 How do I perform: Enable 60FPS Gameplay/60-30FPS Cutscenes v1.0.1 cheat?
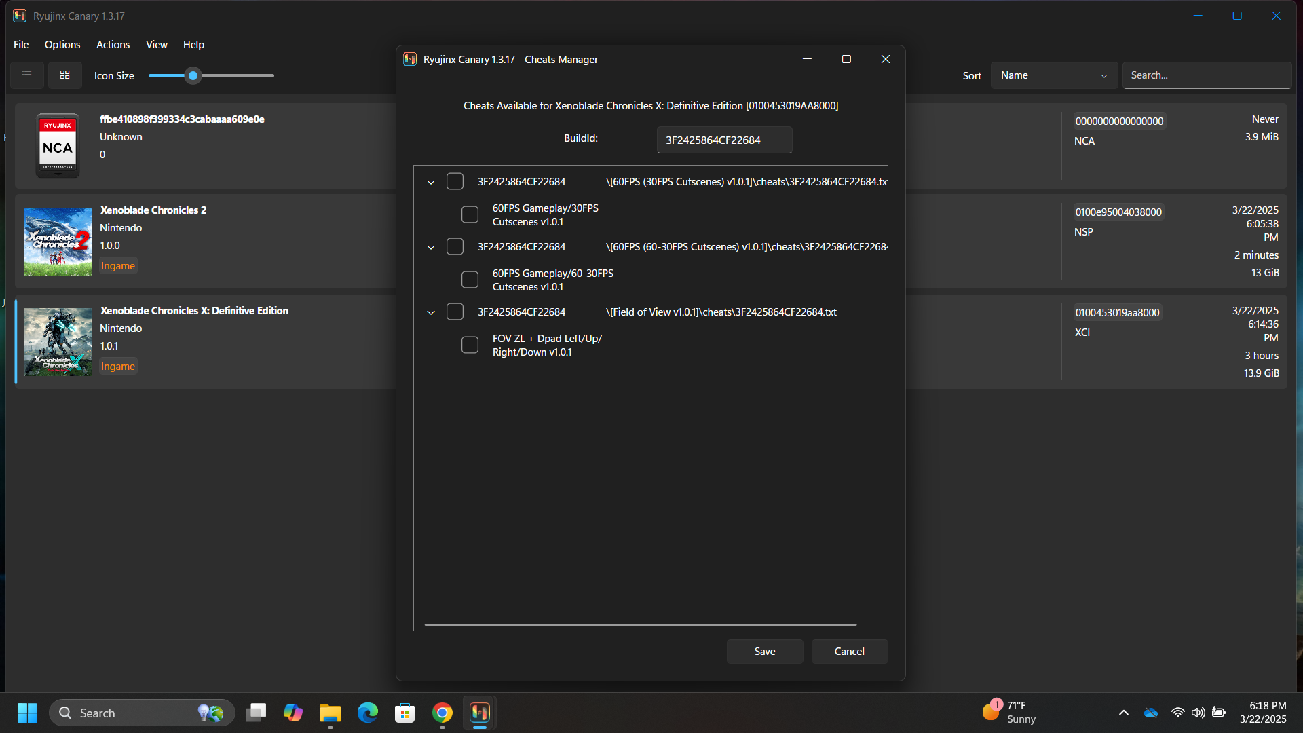point(470,280)
